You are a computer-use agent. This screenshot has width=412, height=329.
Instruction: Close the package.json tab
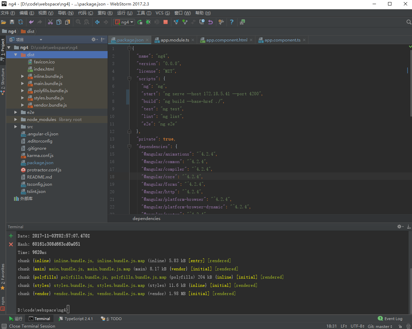147,40
